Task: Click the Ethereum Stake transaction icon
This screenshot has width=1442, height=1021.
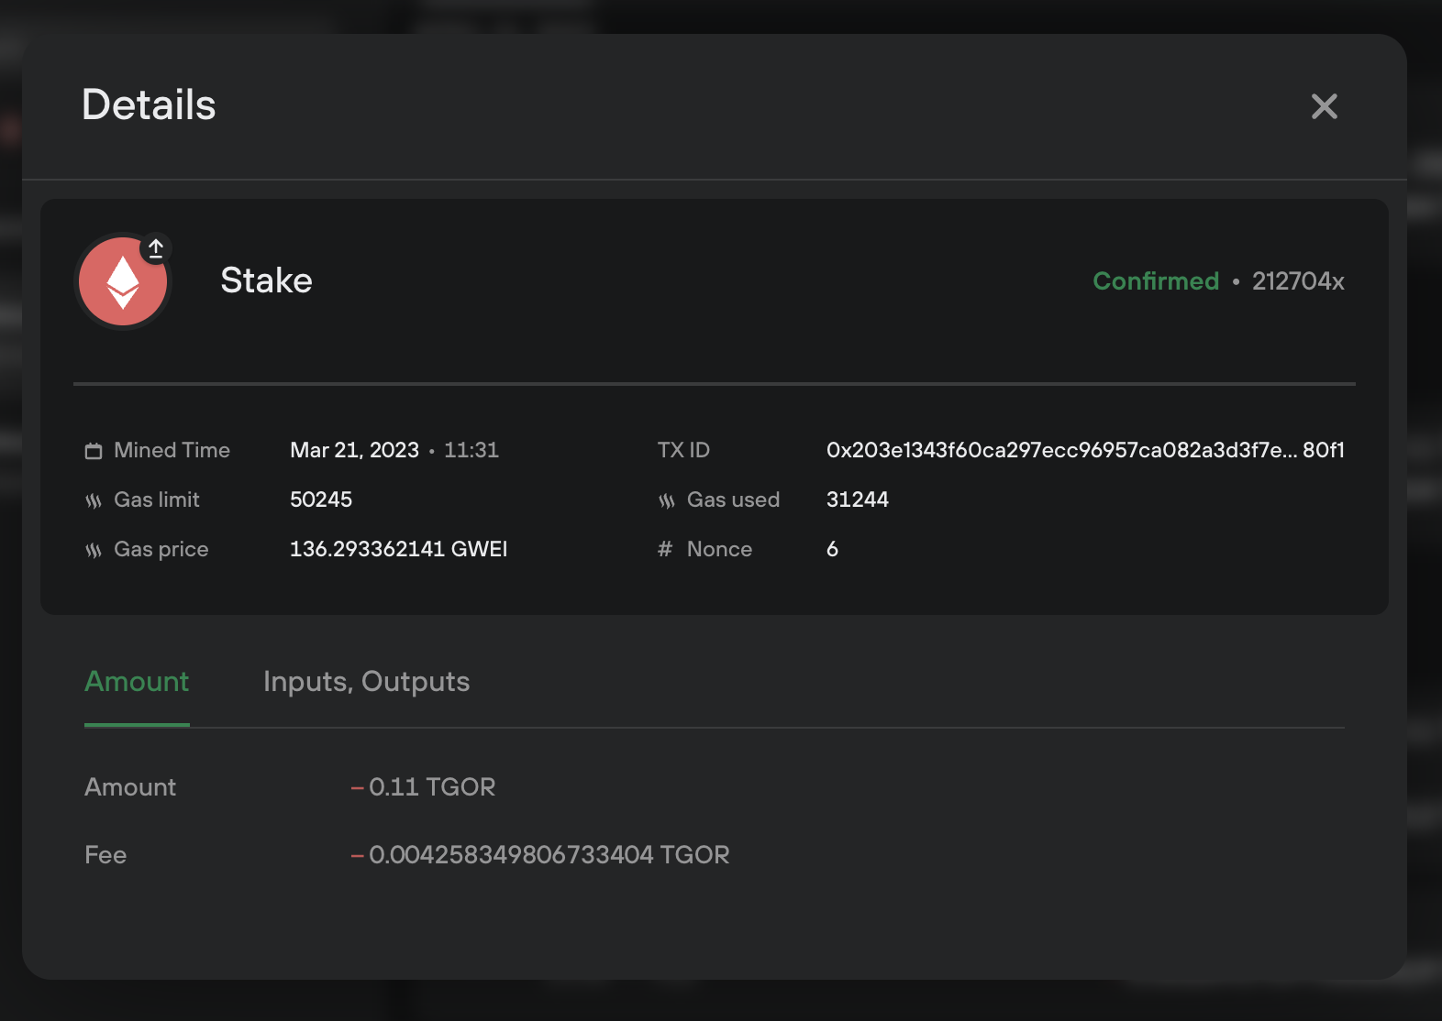Action: pos(122,281)
